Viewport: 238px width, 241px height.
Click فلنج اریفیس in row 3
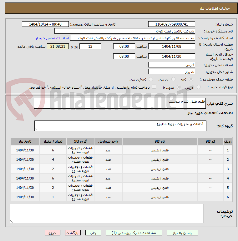click(160, 169)
